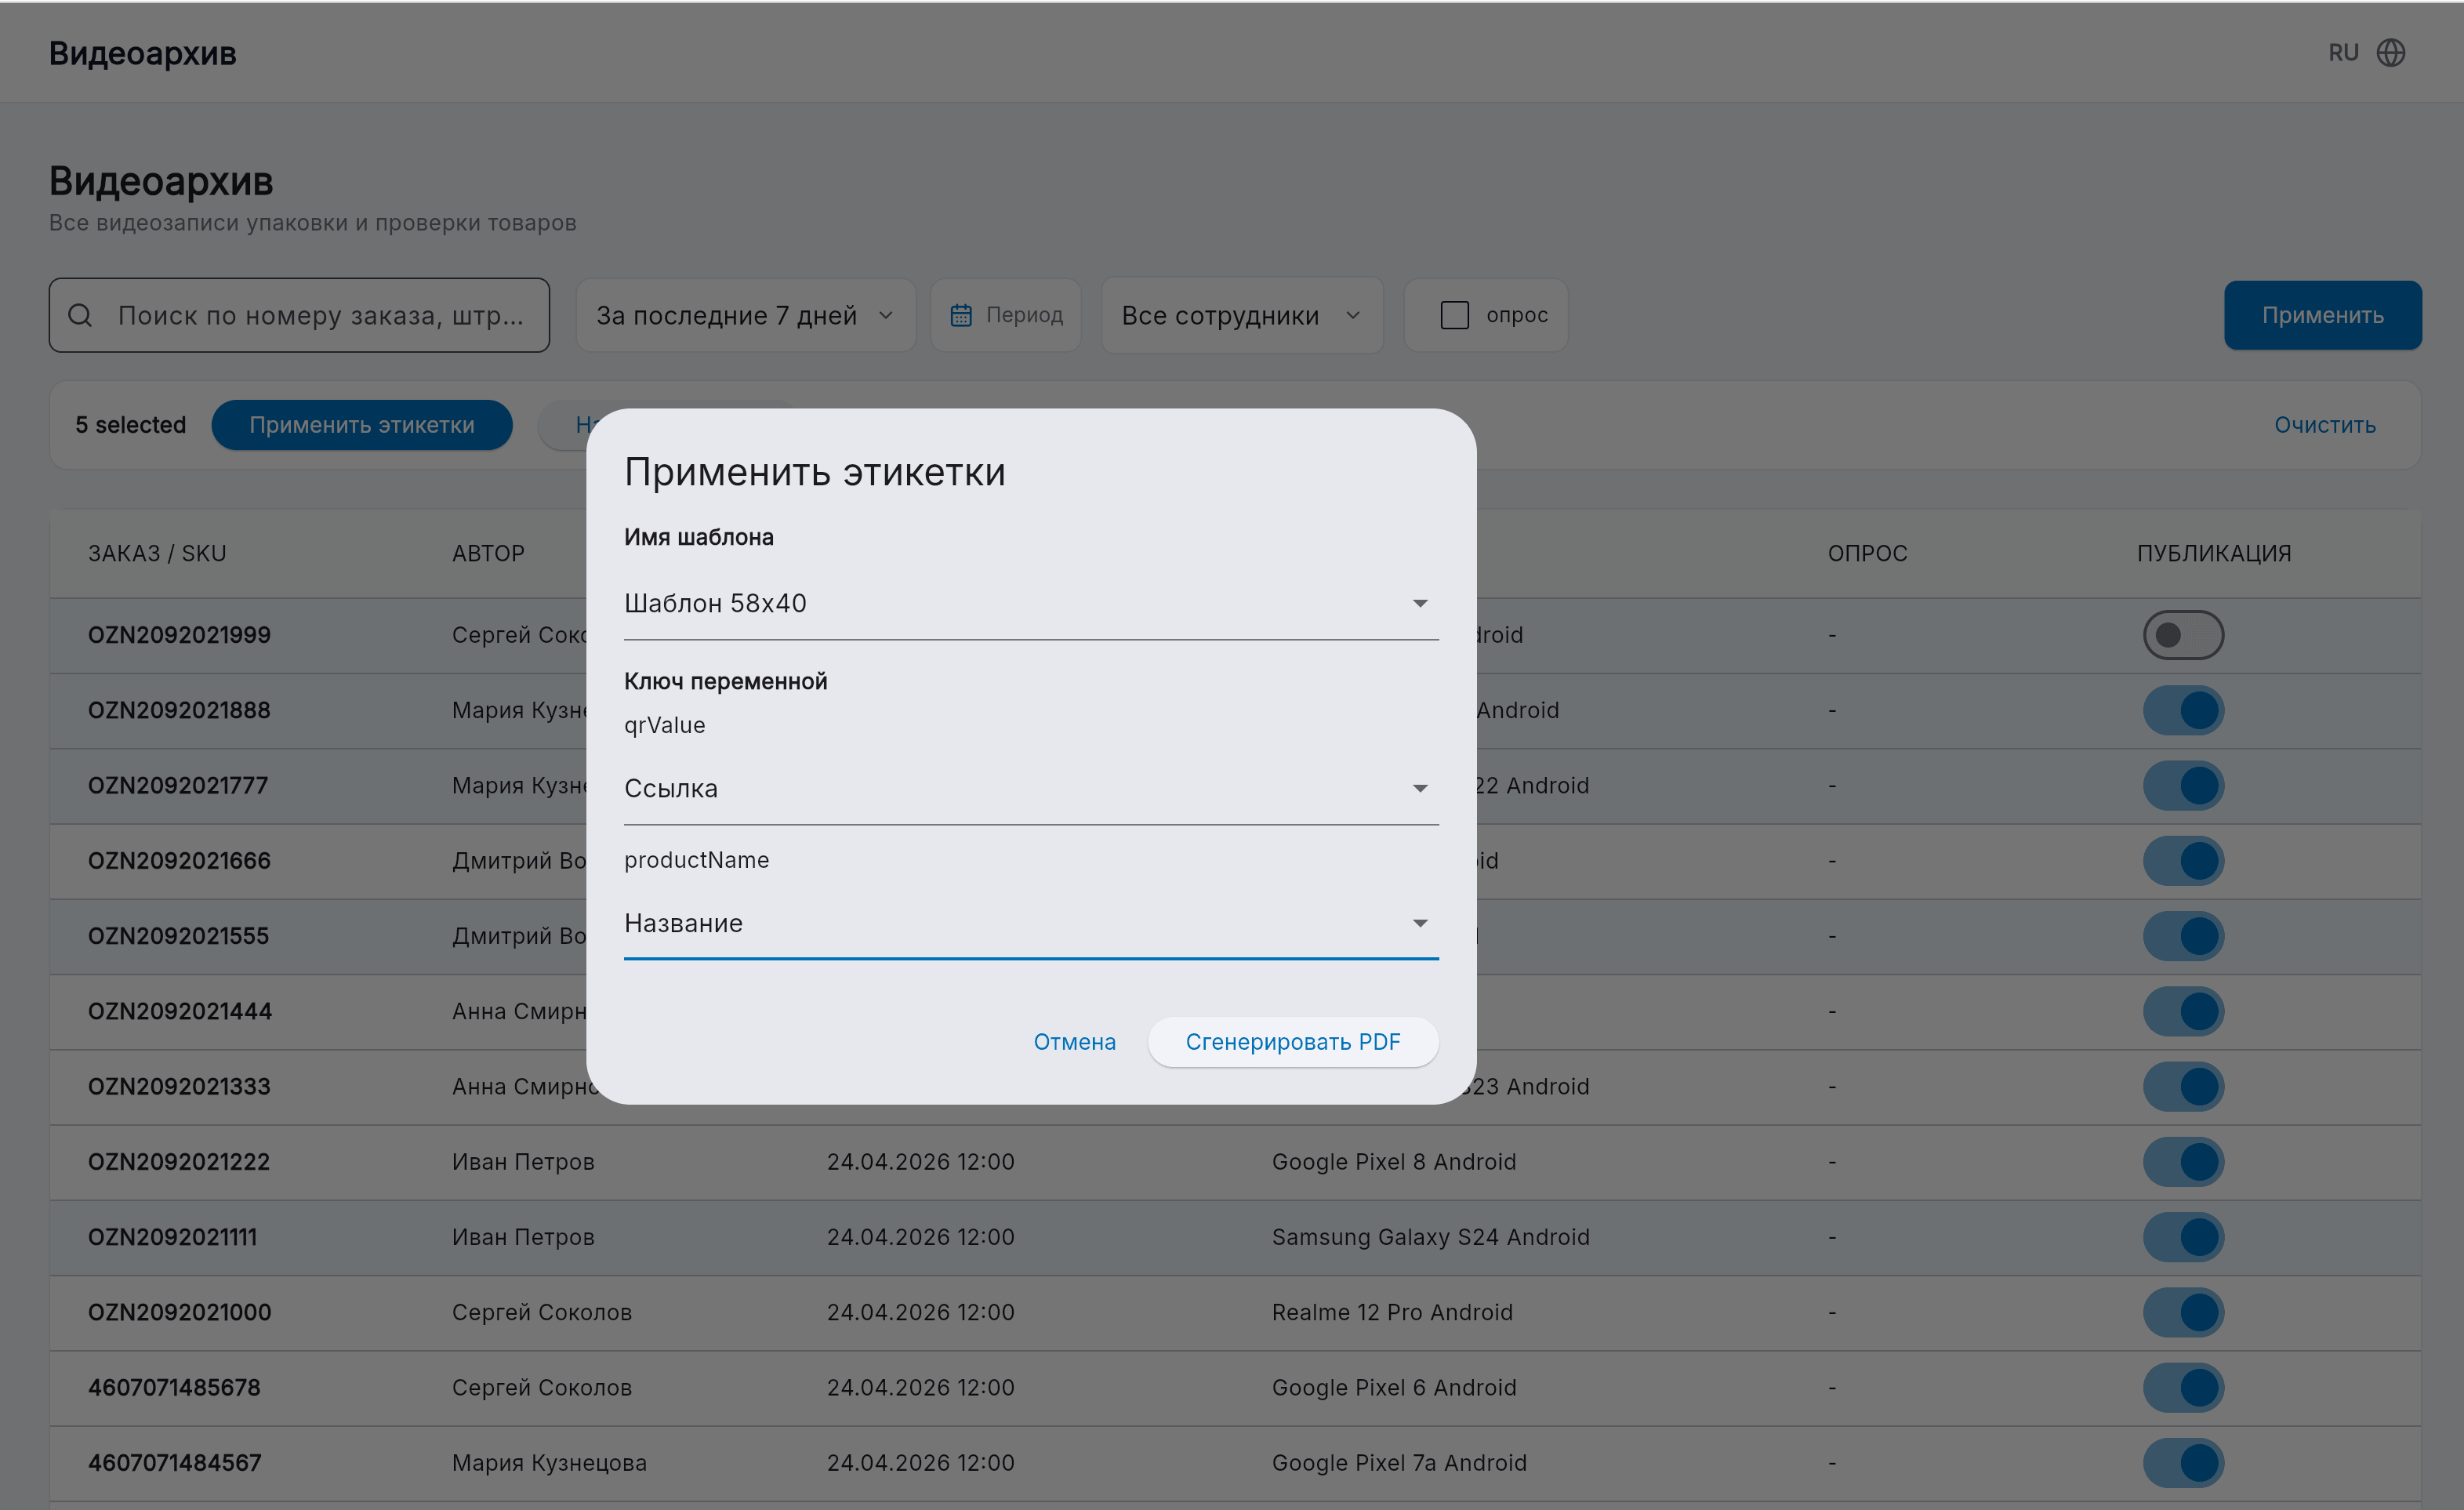This screenshot has height=1510, width=2464.
Task: Click SKU 4607071485678
Action: [174, 1387]
